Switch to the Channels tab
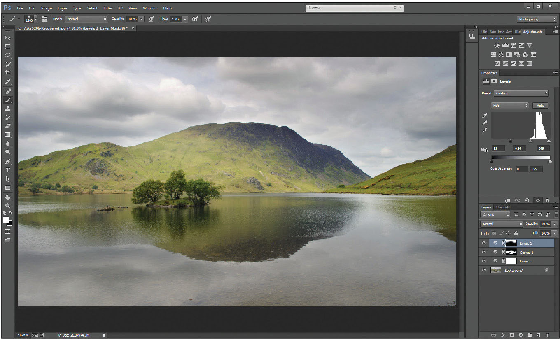The height and width of the screenshot is (339, 560). tap(503, 207)
